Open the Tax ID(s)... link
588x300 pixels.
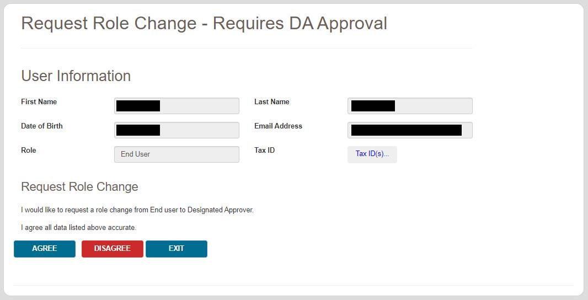pos(372,154)
